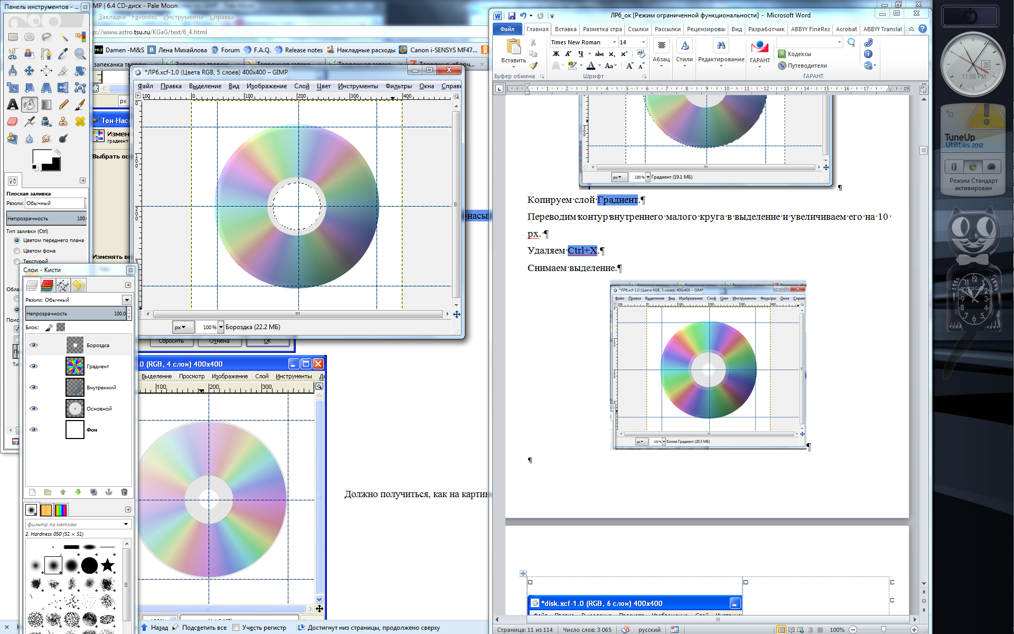Hide the Внутренний layer
Viewport: 1014px width, 634px height.
(x=34, y=387)
